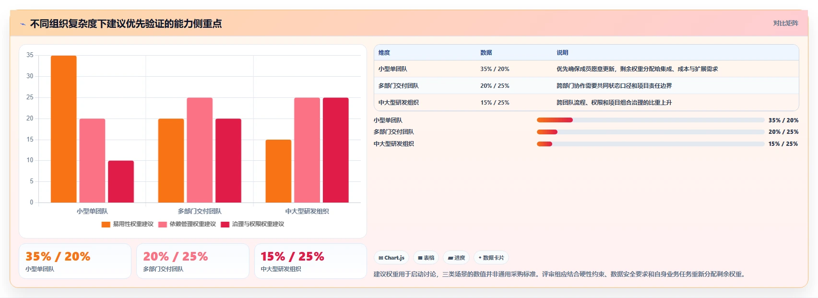Image resolution: width=818 pixels, height=298 pixels.
Task: Click the panel title 不同组织复杂度下建议优先验证的能力侧重点
Action: tap(126, 24)
